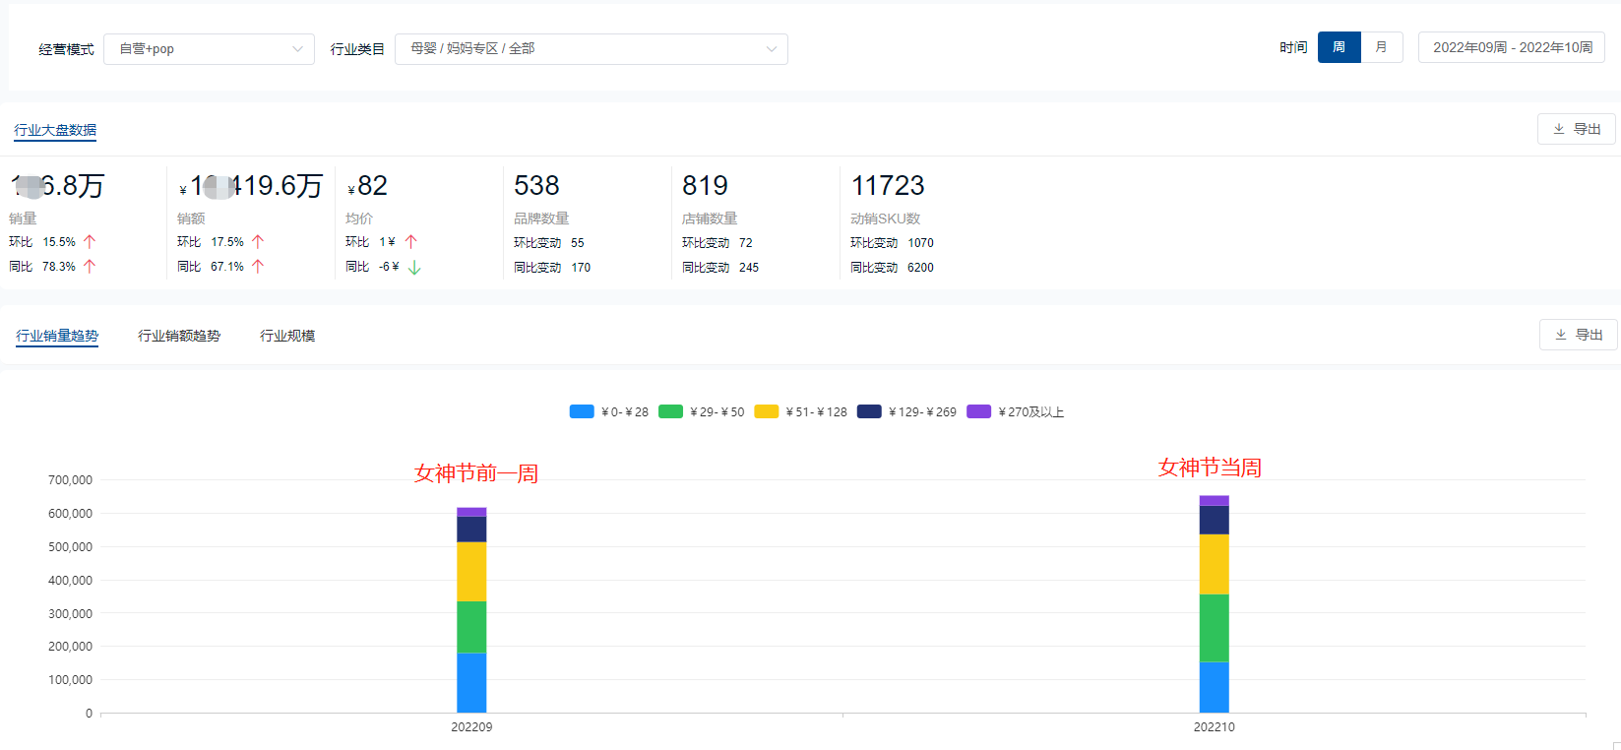Toggle the purple ¥270及以上 legend swatch

point(978,411)
